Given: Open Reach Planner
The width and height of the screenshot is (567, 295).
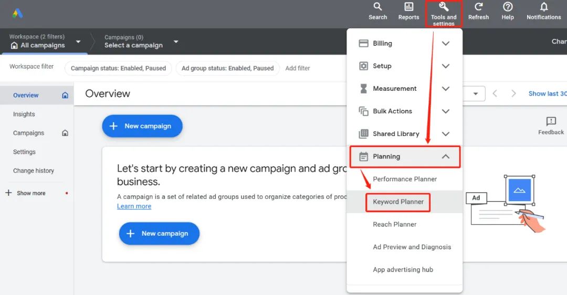Looking at the screenshot, I should click(394, 224).
